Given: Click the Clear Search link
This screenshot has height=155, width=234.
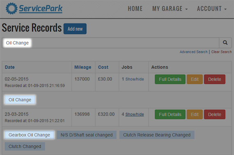Looking at the screenshot, I should tap(221, 52).
